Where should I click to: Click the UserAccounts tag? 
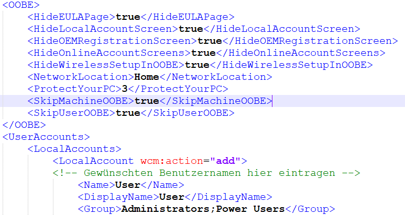coord(46,137)
